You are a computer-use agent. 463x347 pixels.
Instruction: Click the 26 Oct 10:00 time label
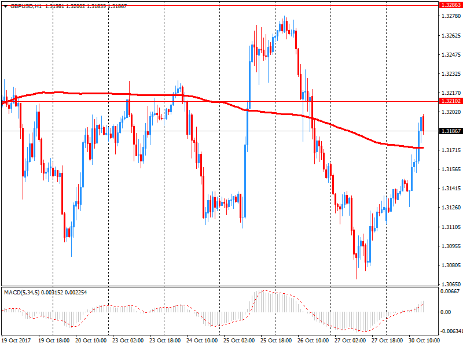coord(313,340)
